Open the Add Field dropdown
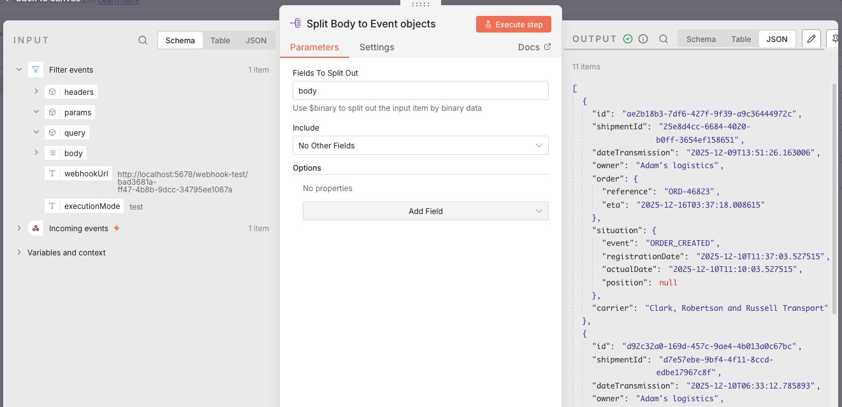Screen dimensions: 842x407 tap(425, 211)
